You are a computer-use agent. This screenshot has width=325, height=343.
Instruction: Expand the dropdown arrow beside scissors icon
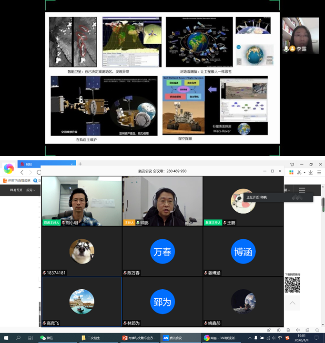305,172
